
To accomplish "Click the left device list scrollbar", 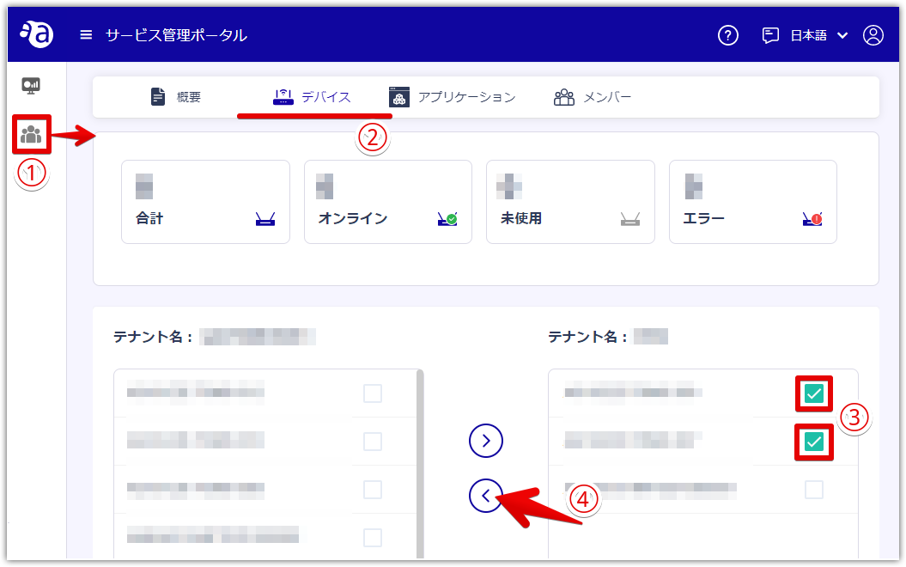I will point(420,464).
